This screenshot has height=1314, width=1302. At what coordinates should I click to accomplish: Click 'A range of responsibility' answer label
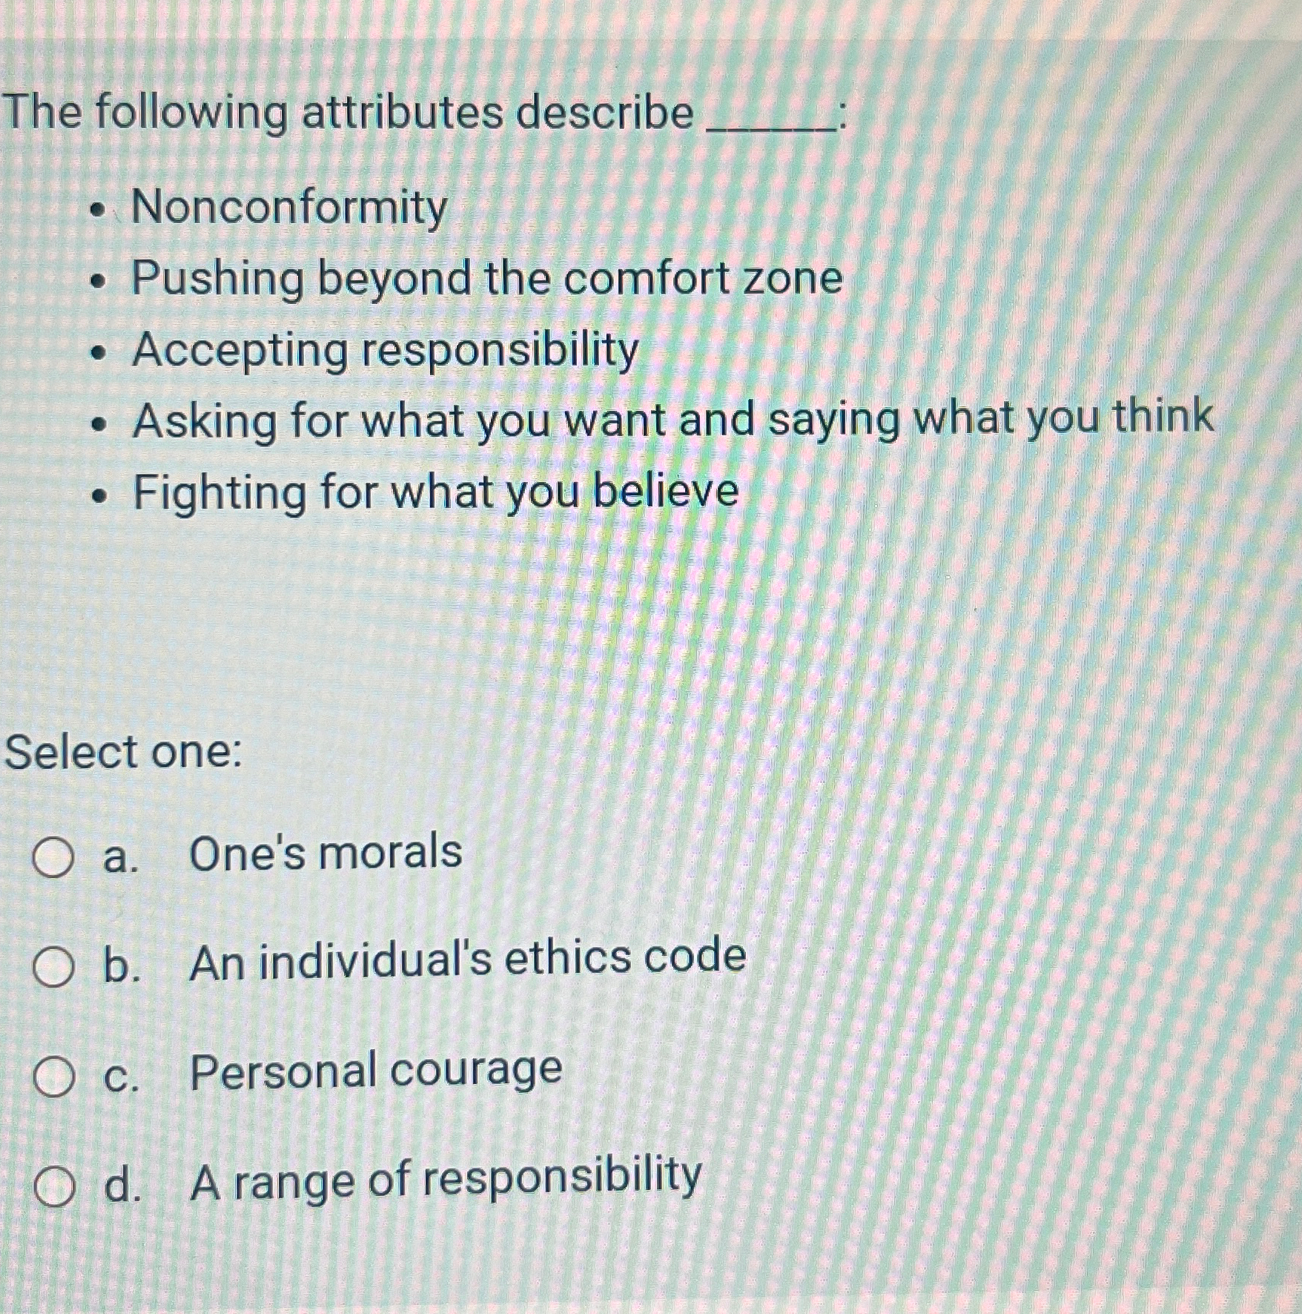[446, 1180]
